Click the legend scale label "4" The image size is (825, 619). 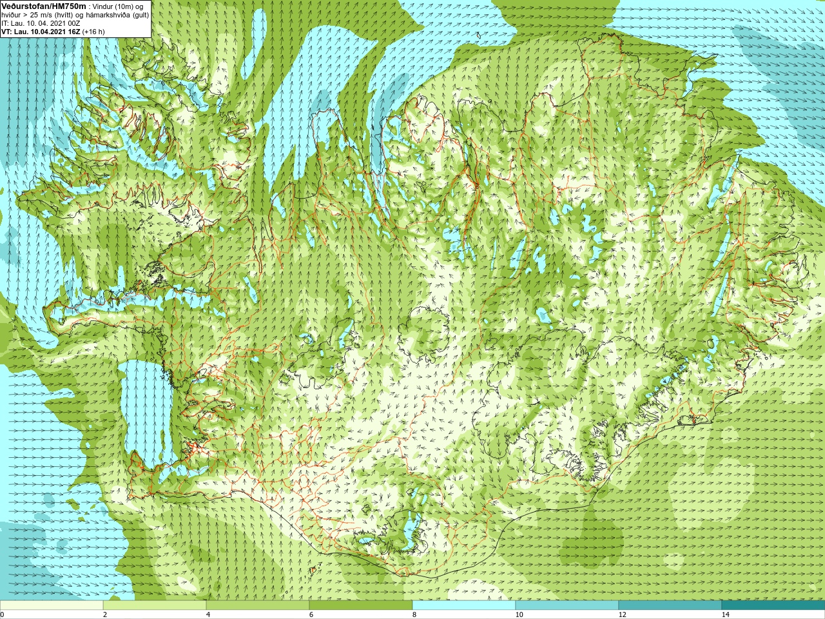pyautogui.click(x=208, y=614)
